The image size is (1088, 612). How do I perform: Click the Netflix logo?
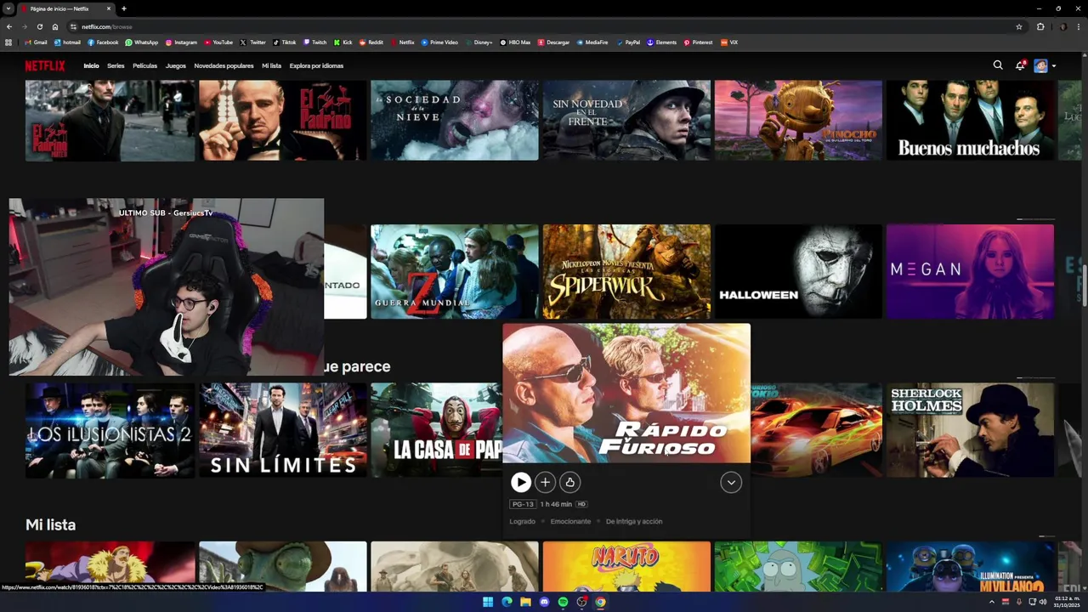click(45, 65)
